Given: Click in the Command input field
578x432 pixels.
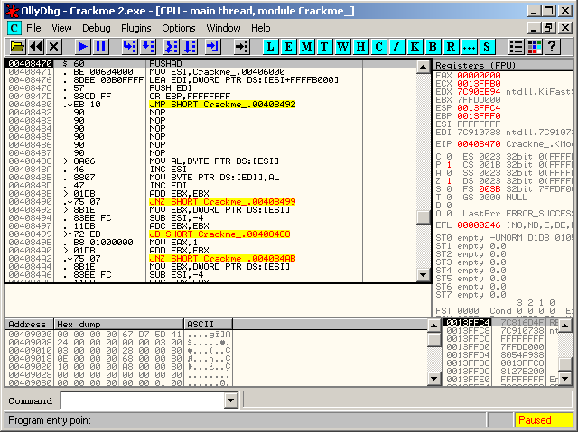Looking at the screenshot, I should click(143, 400).
